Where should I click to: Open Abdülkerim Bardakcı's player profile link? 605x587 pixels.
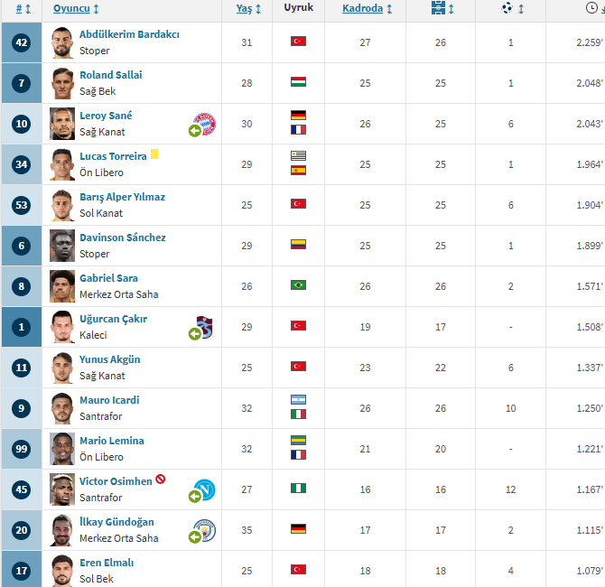[x=129, y=34]
